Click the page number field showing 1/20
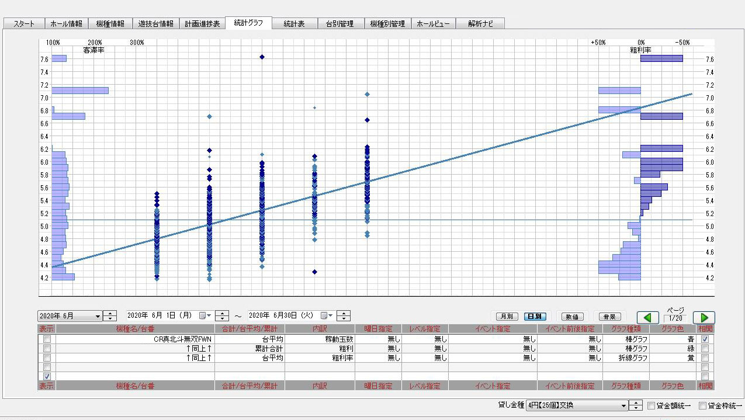 [675, 318]
